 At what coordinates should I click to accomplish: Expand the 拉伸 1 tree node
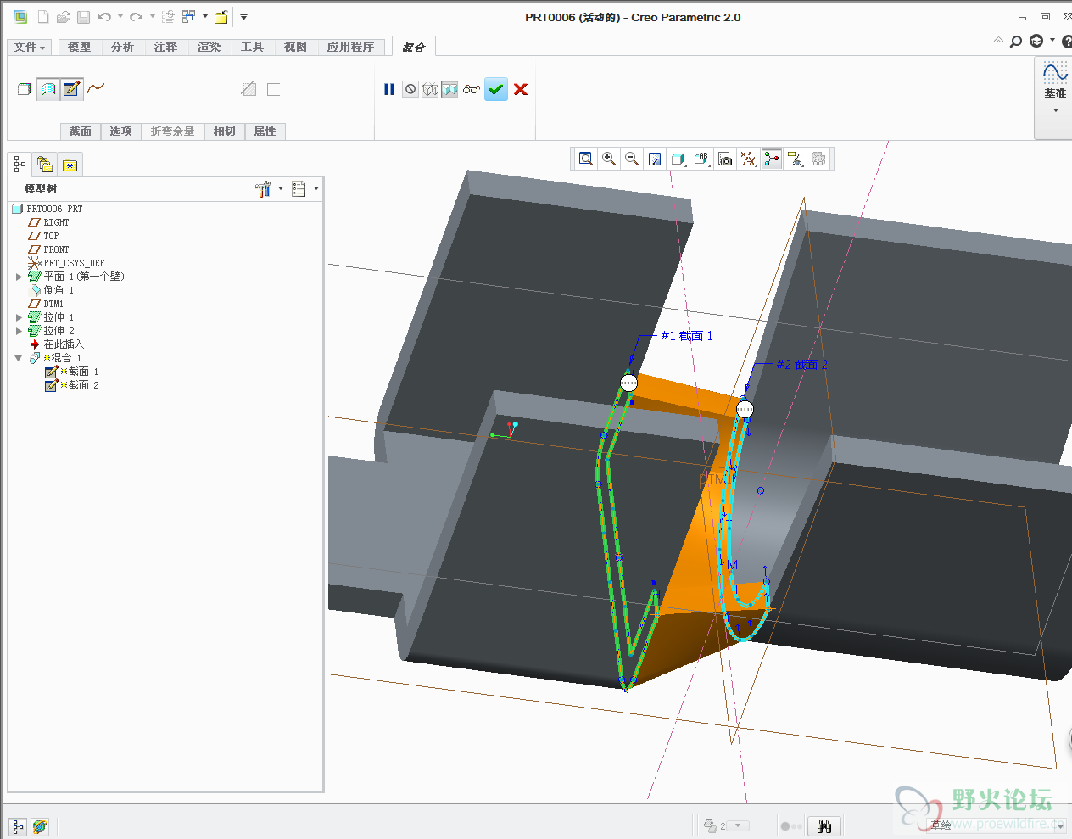click(19, 317)
